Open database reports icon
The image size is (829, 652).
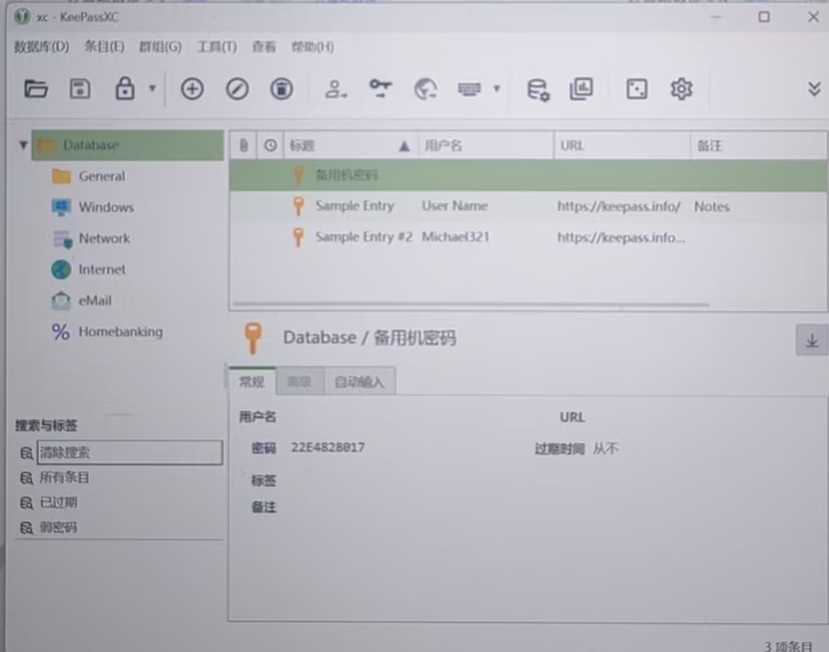(x=582, y=89)
